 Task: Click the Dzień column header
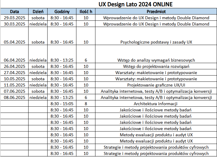(x=38, y=12)
